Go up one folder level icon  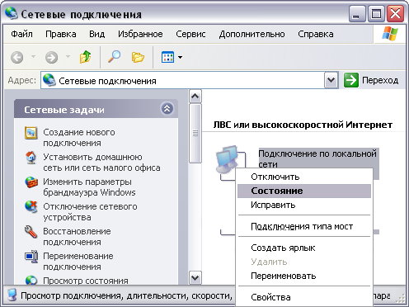pos(86,57)
